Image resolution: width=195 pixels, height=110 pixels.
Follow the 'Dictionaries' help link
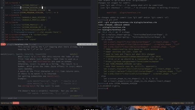point(44,61)
